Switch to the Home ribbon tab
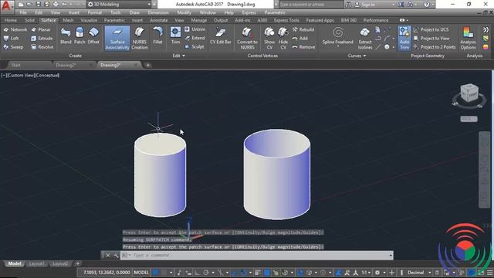 [11, 20]
